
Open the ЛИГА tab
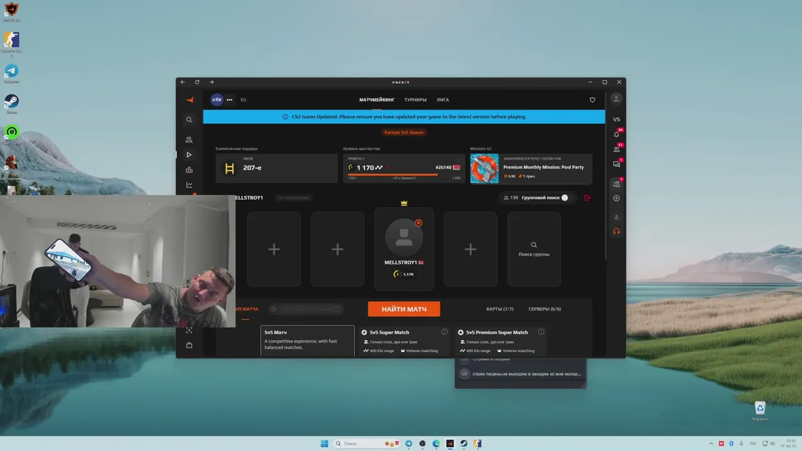[x=442, y=100]
